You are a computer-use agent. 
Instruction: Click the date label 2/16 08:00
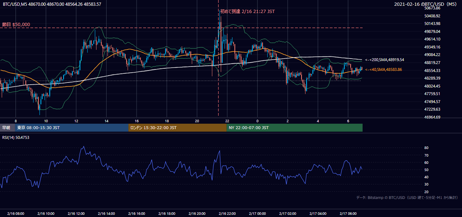coord(16,214)
